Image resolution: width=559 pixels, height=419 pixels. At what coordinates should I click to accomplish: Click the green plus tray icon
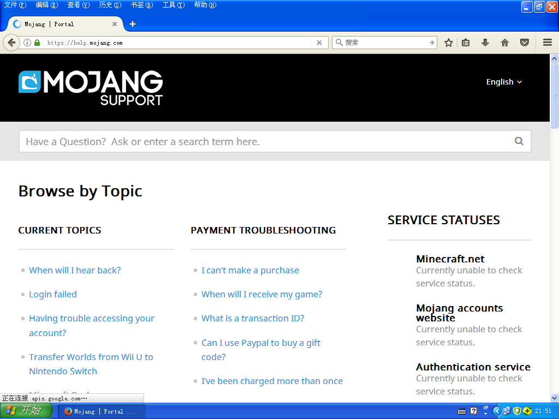click(527, 411)
